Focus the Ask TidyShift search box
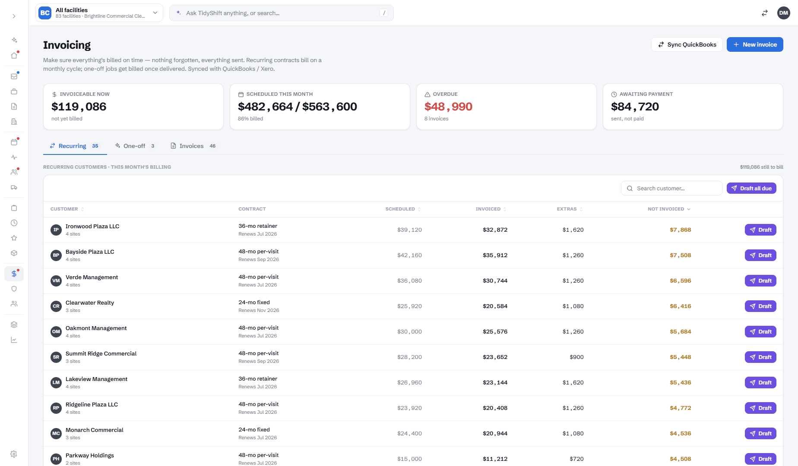 point(282,13)
